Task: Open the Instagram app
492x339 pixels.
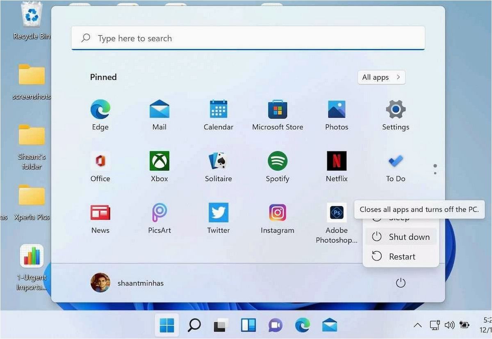Action: (278, 219)
